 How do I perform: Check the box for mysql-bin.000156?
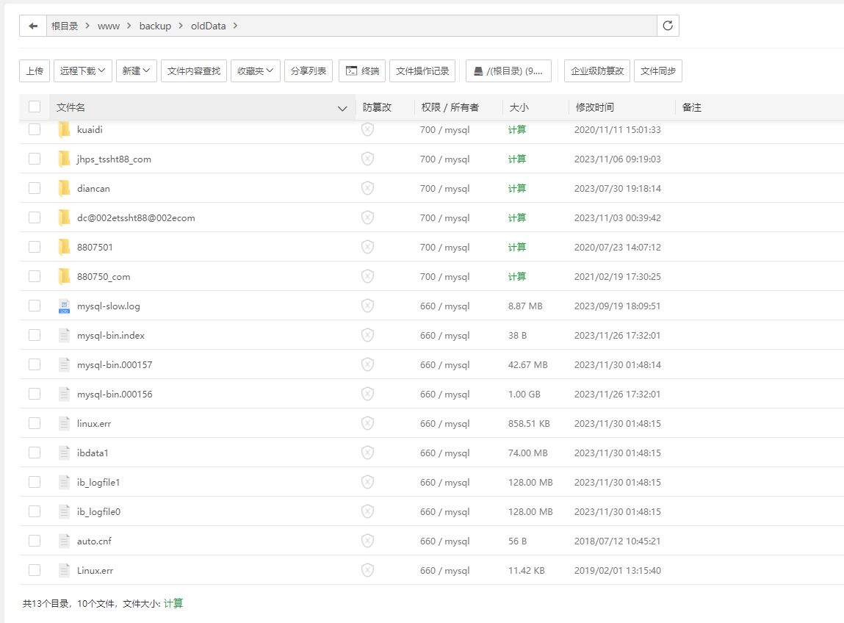35,395
